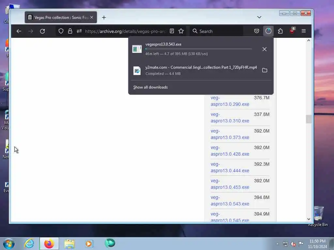Download vegaspro13.0.453.exe link

(230, 184)
